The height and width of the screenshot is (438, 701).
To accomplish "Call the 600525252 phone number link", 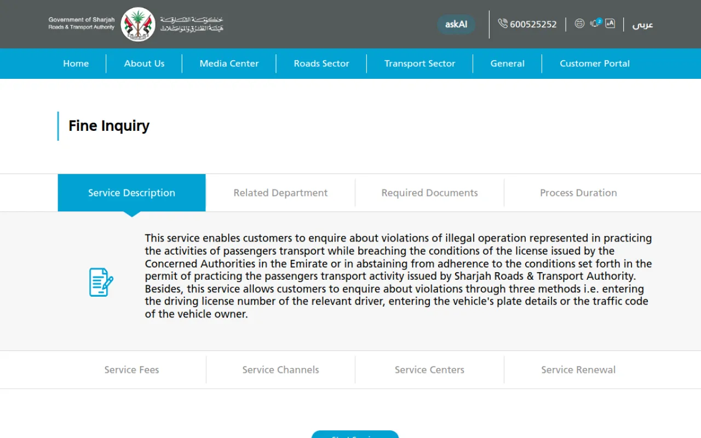I will point(533,24).
